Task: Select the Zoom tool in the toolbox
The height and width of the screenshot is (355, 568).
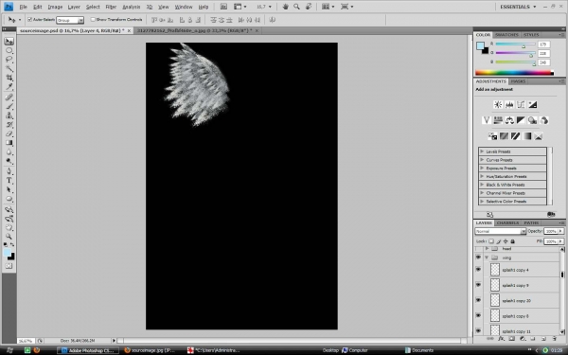Action: 9,237
